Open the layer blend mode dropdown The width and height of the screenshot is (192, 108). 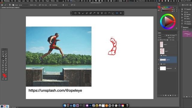pos(163,38)
